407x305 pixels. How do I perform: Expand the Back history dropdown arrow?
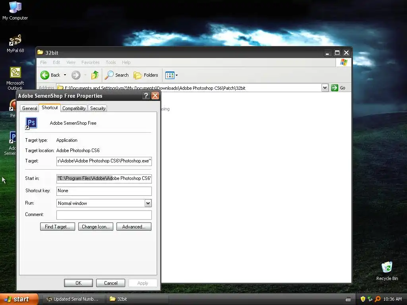pos(65,75)
